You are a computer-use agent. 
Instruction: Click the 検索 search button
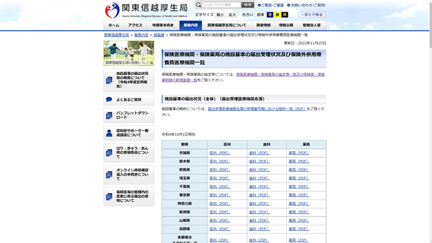pos(248,5)
